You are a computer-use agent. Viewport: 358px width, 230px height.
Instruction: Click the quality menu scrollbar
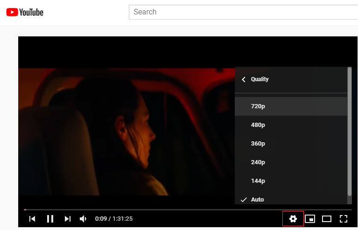350,132
